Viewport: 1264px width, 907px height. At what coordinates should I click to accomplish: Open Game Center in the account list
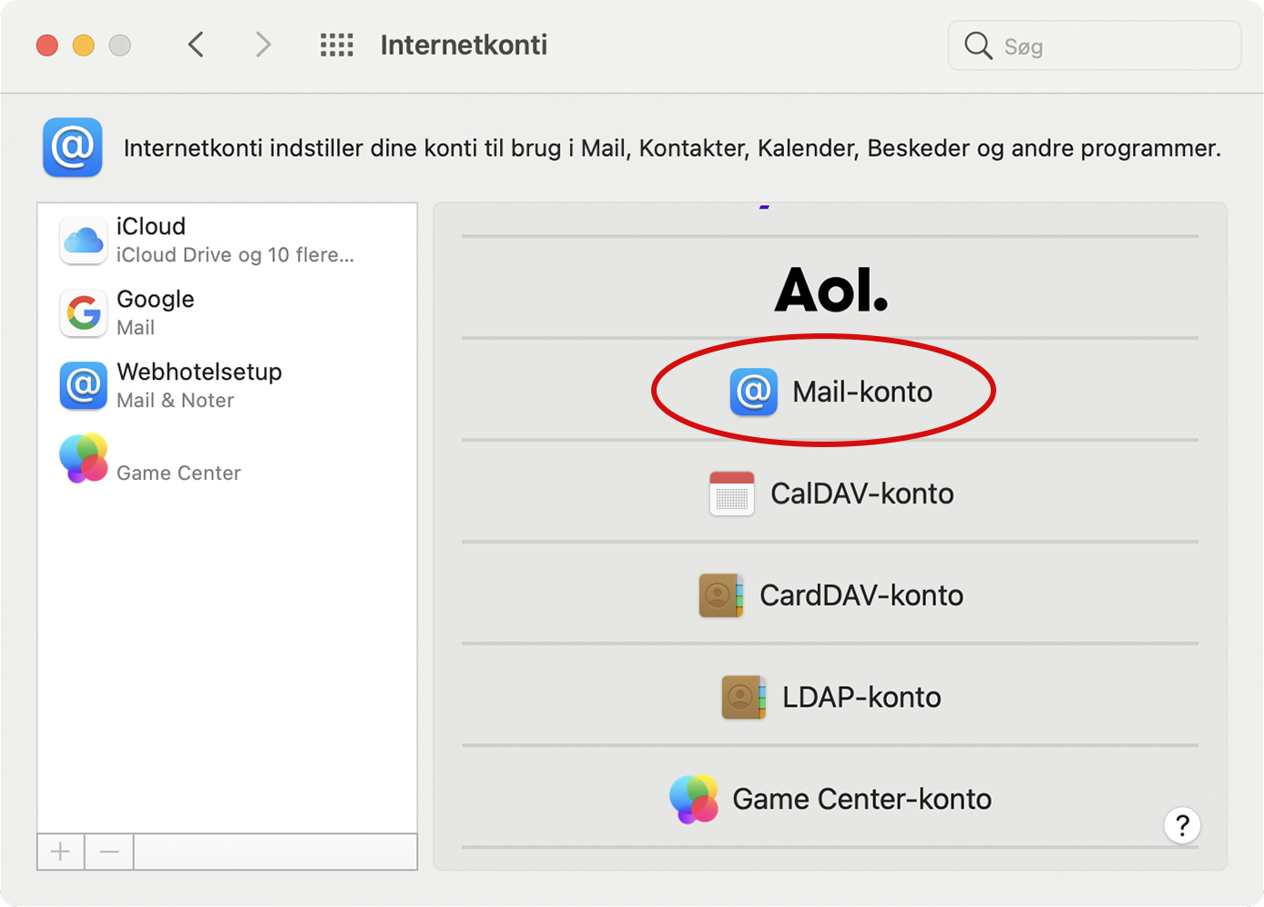coord(227,459)
